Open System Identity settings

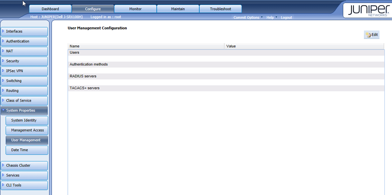(x=27, y=120)
